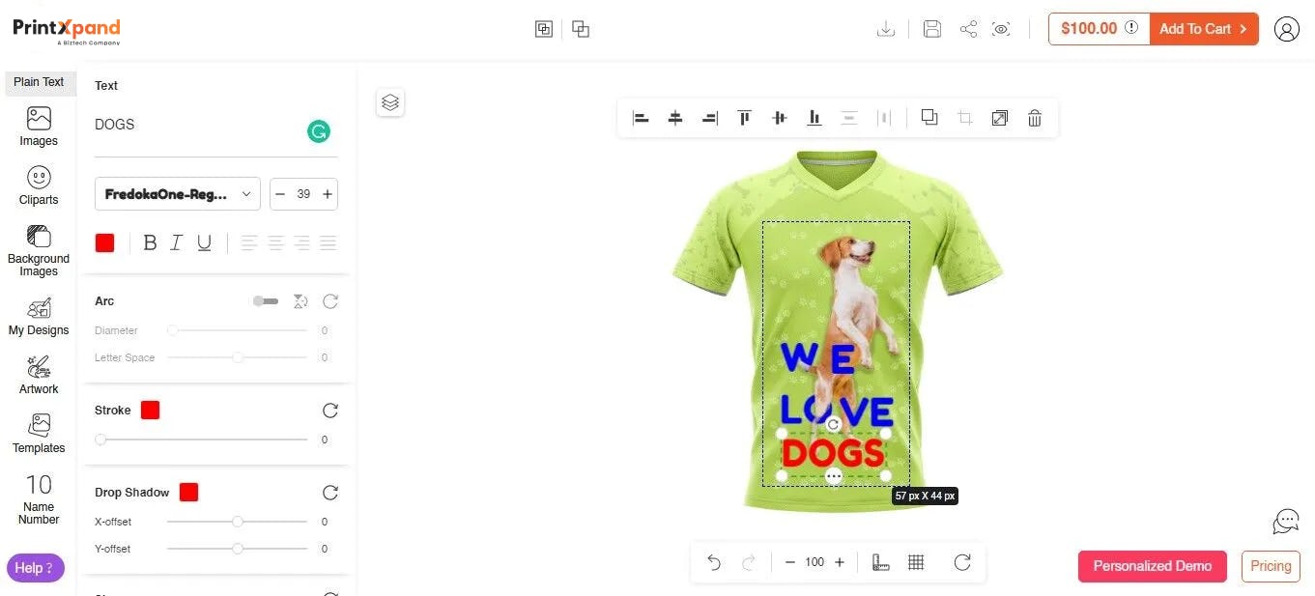The image size is (1315, 596).
Task: Toggle the grid view icon below the canvas
Action: [x=916, y=561]
